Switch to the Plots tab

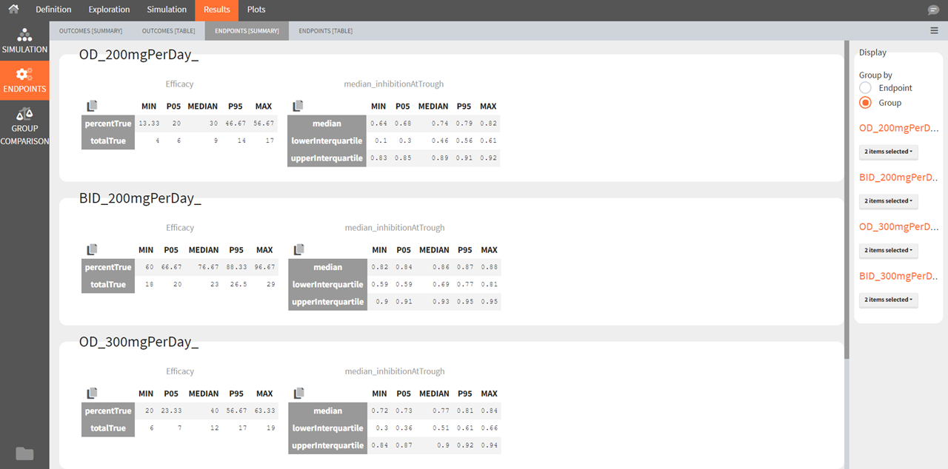(x=256, y=10)
